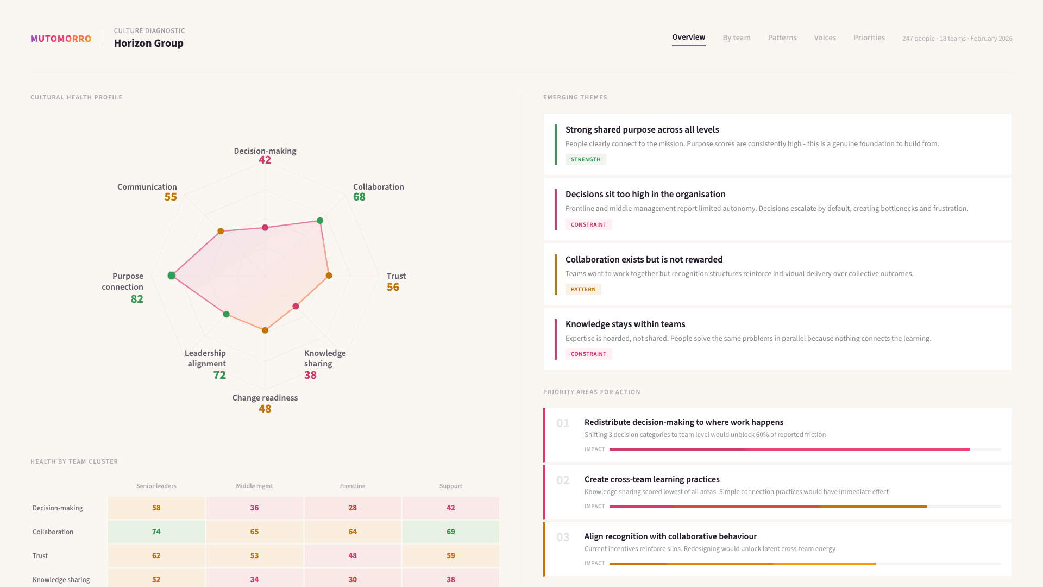Image resolution: width=1043 pixels, height=587 pixels.
Task: Click the Collaboration green radar data point
Action: pos(320,221)
